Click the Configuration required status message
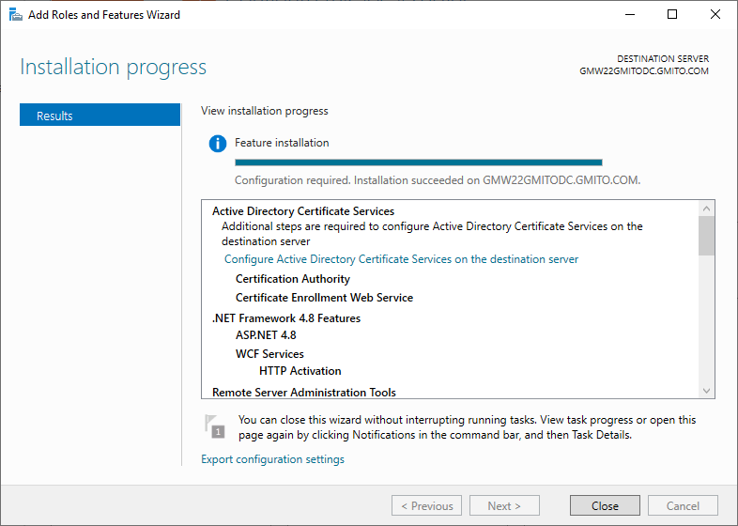The width and height of the screenshot is (738, 526). tap(438, 180)
